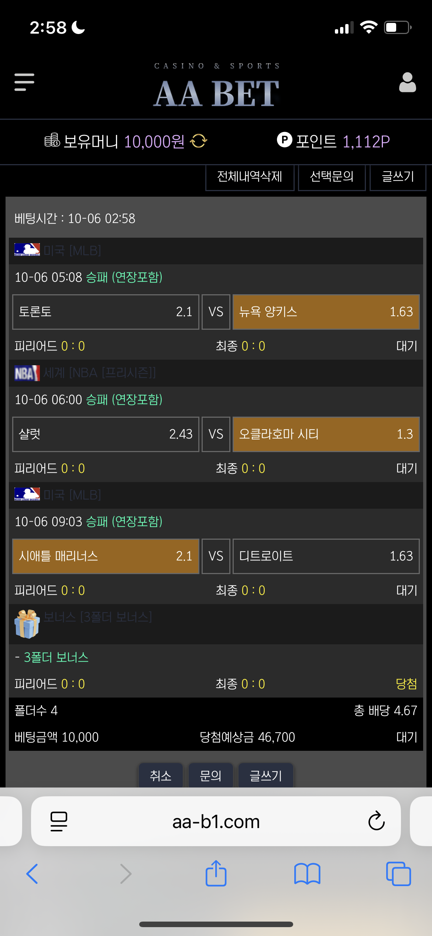Reload the page in Safari address bar

376,821
